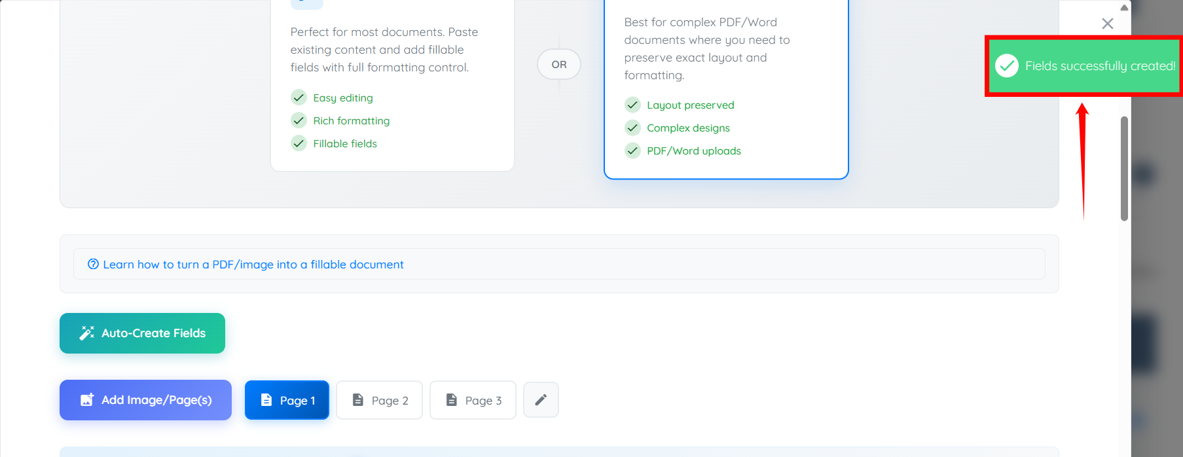Viewport: 1183px width, 457px height.
Task: Click the check icon beside Easy editing
Action: (299, 98)
